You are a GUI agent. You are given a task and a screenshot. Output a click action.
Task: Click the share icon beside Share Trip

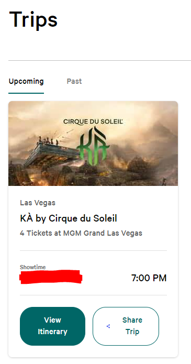[x=108, y=326]
